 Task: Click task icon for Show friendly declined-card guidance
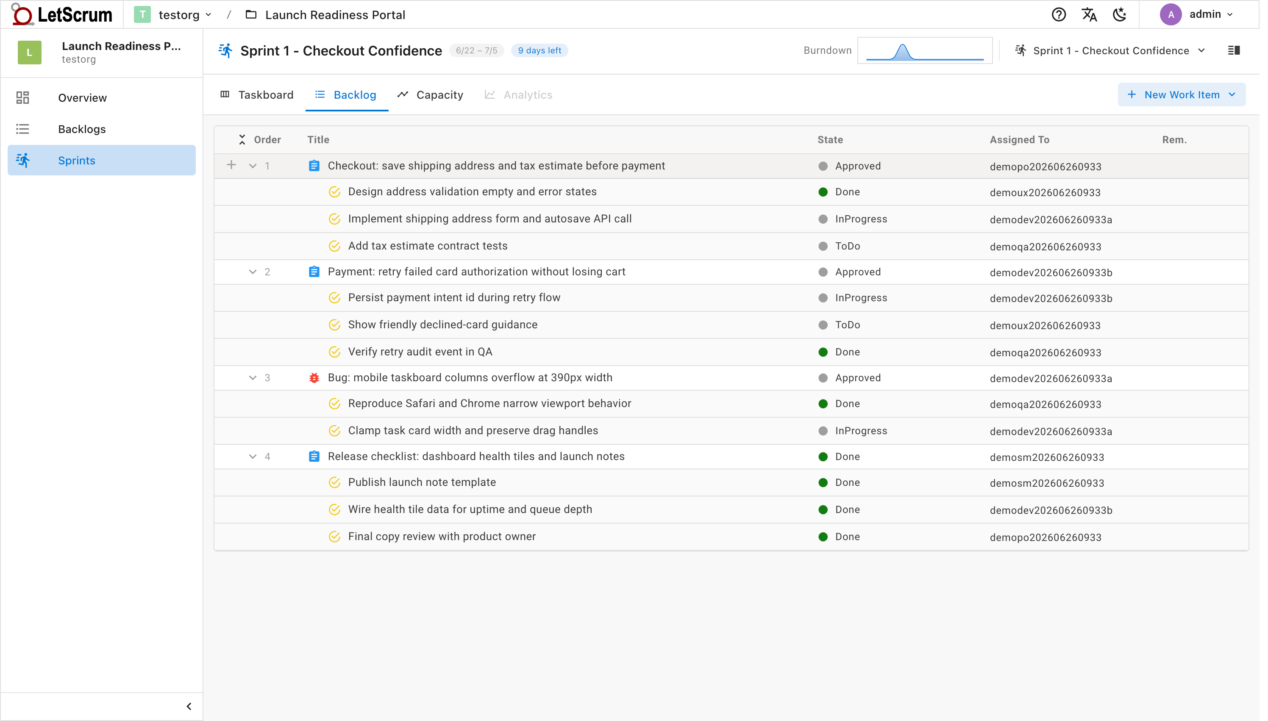click(335, 325)
